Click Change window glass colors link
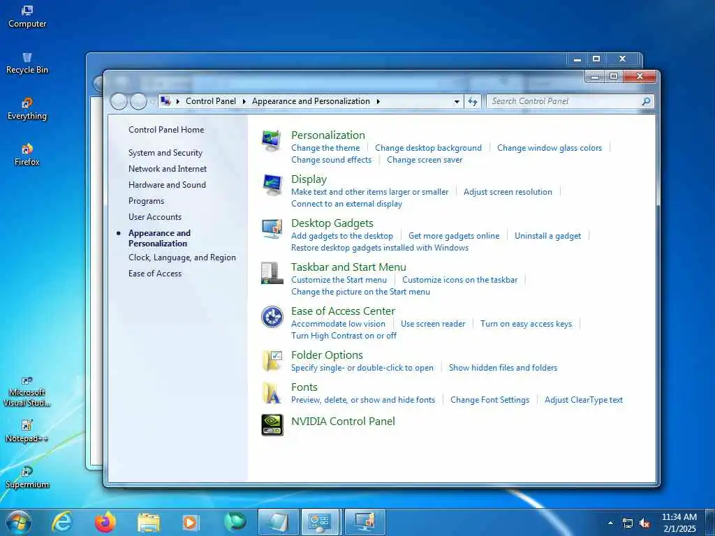The height and width of the screenshot is (536, 715). point(550,148)
